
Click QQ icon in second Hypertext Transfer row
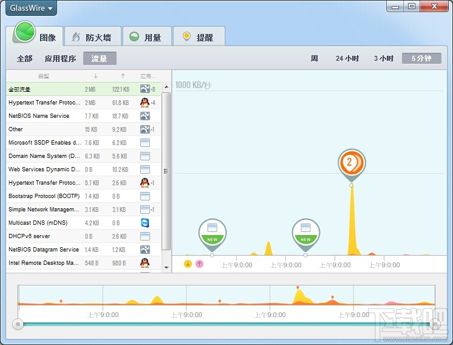(x=145, y=183)
